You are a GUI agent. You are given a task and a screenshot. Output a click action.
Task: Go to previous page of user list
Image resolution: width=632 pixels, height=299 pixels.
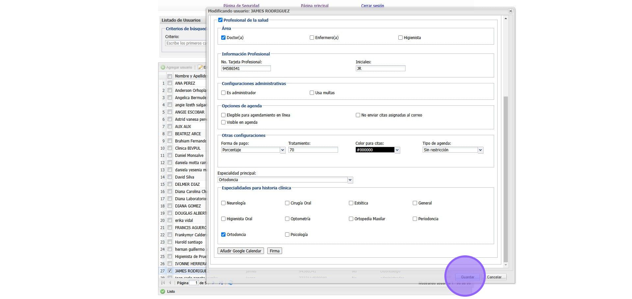pyautogui.click(x=170, y=283)
